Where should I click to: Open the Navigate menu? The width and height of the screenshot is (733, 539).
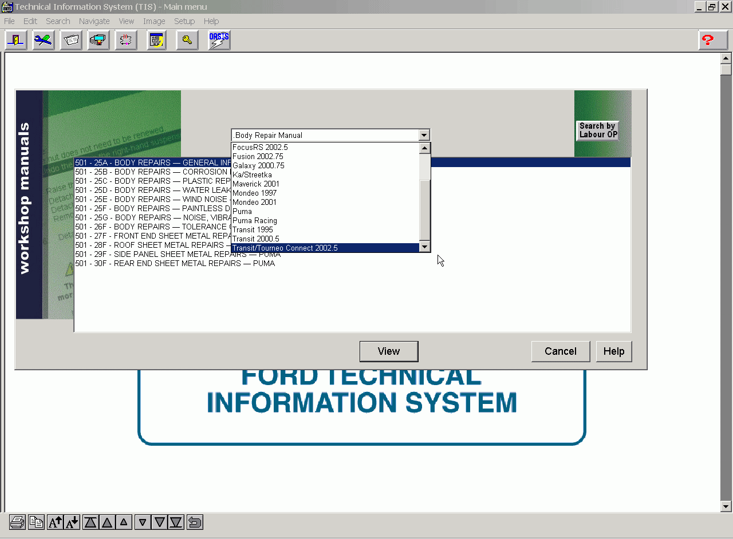94,21
